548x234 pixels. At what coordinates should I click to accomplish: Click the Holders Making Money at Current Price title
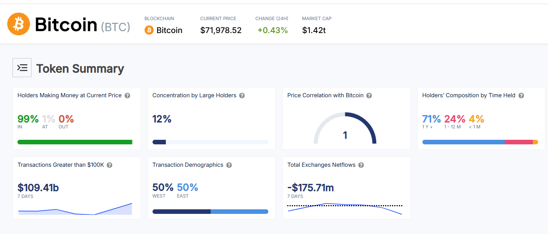(69, 95)
